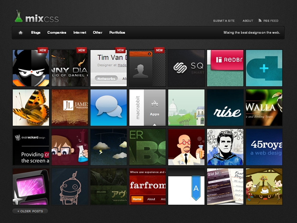Viewport: 297px width, 223px height.
Task: Open the green ABS letters thumbnail
Action: (148, 147)
